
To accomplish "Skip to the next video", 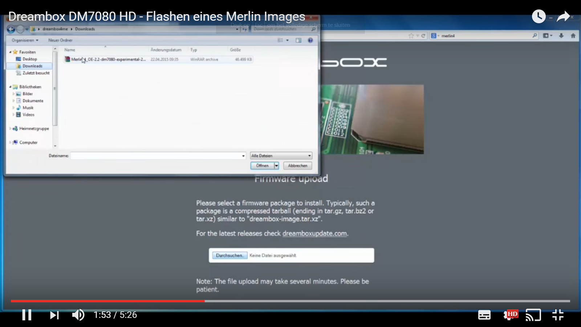I will (54, 315).
